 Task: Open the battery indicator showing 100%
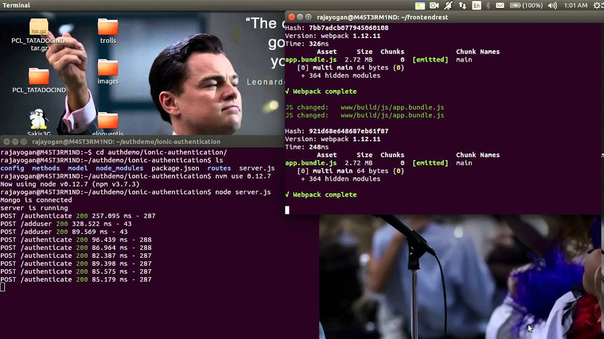pos(527,6)
